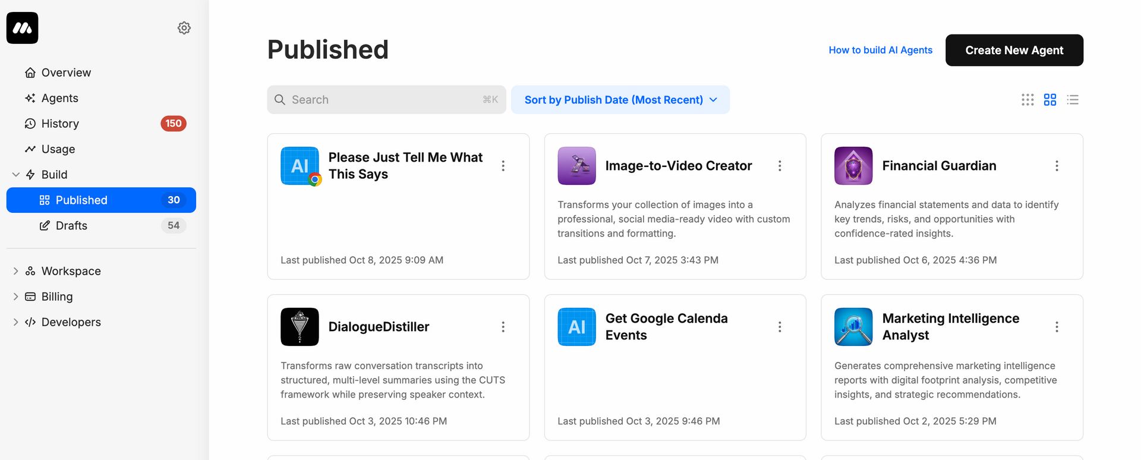1141x460 pixels.
Task: Open Image-to-Video Creator three-dot menu
Action: (780, 166)
